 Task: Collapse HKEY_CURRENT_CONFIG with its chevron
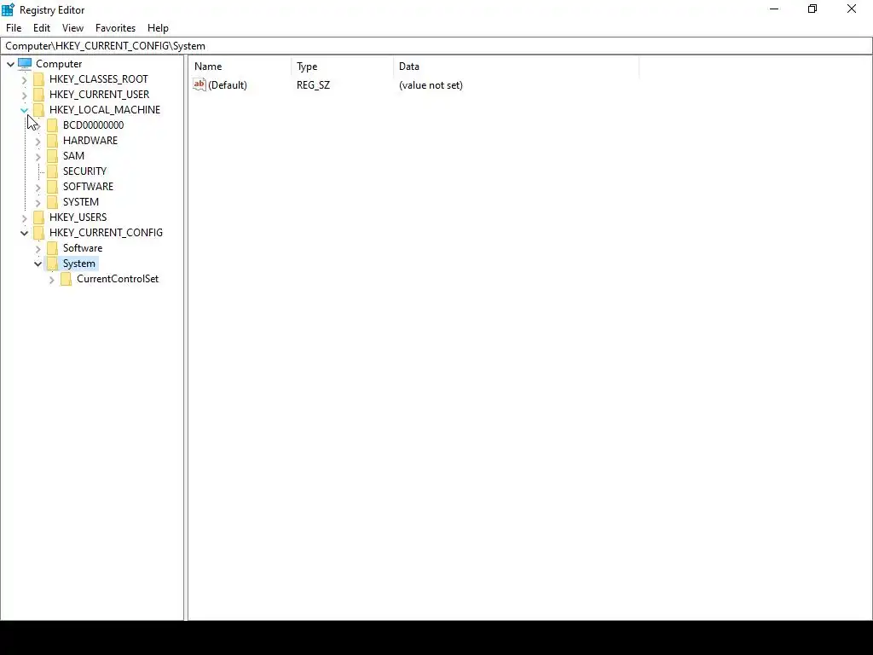[x=24, y=233]
